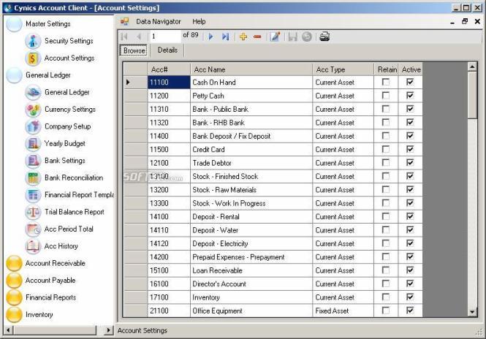
Task: Go to first record in navigator
Action: (124, 37)
